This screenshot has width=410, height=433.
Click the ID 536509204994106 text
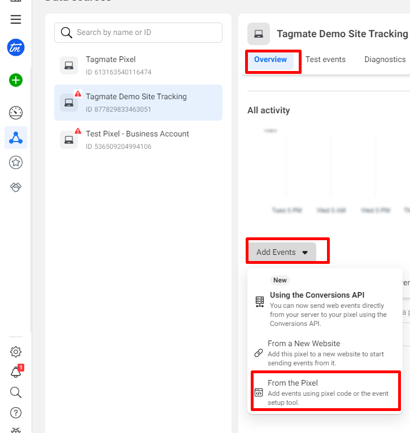(119, 147)
